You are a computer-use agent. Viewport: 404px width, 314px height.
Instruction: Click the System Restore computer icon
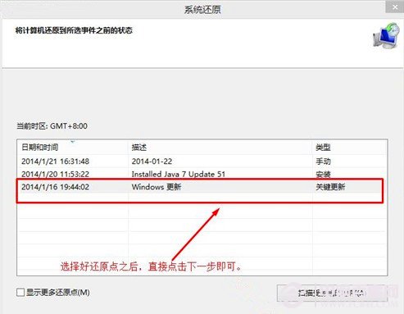click(x=386, y=36)
